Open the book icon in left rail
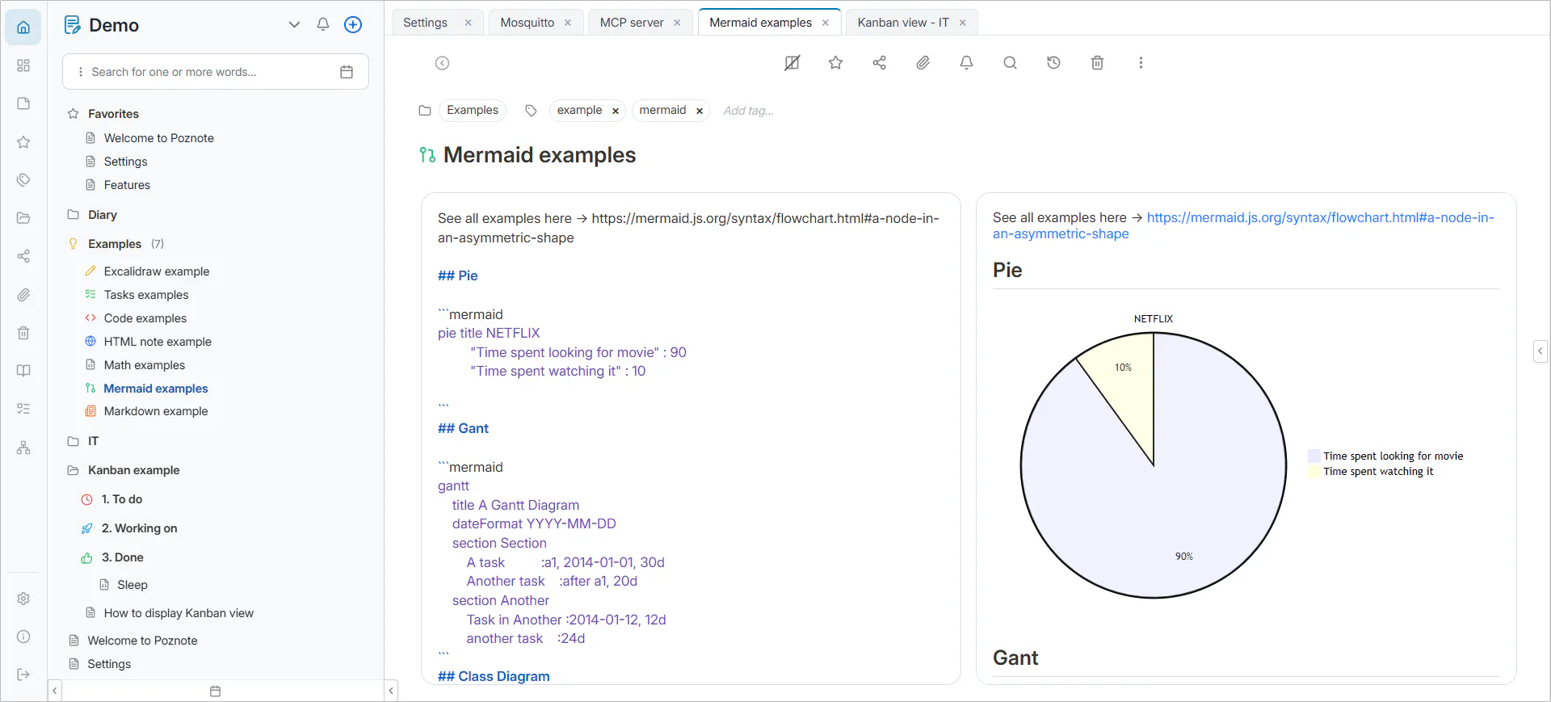This screenshot has height=702, width=1551. click(x=23, y=371)
